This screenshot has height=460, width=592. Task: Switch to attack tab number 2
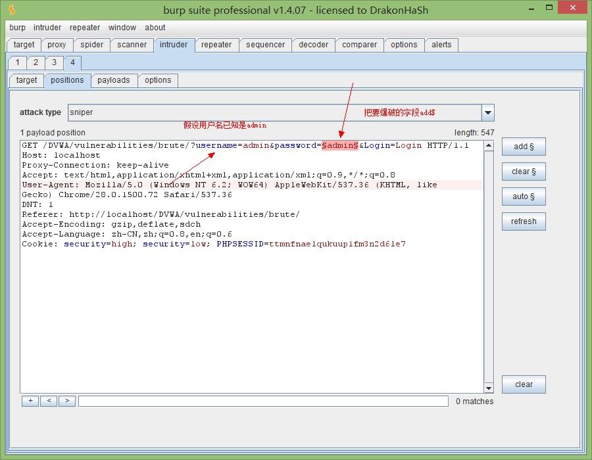[36, 62]
